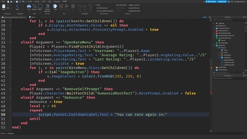Expand the RatingMain node in Explorer

click(219, 55)
